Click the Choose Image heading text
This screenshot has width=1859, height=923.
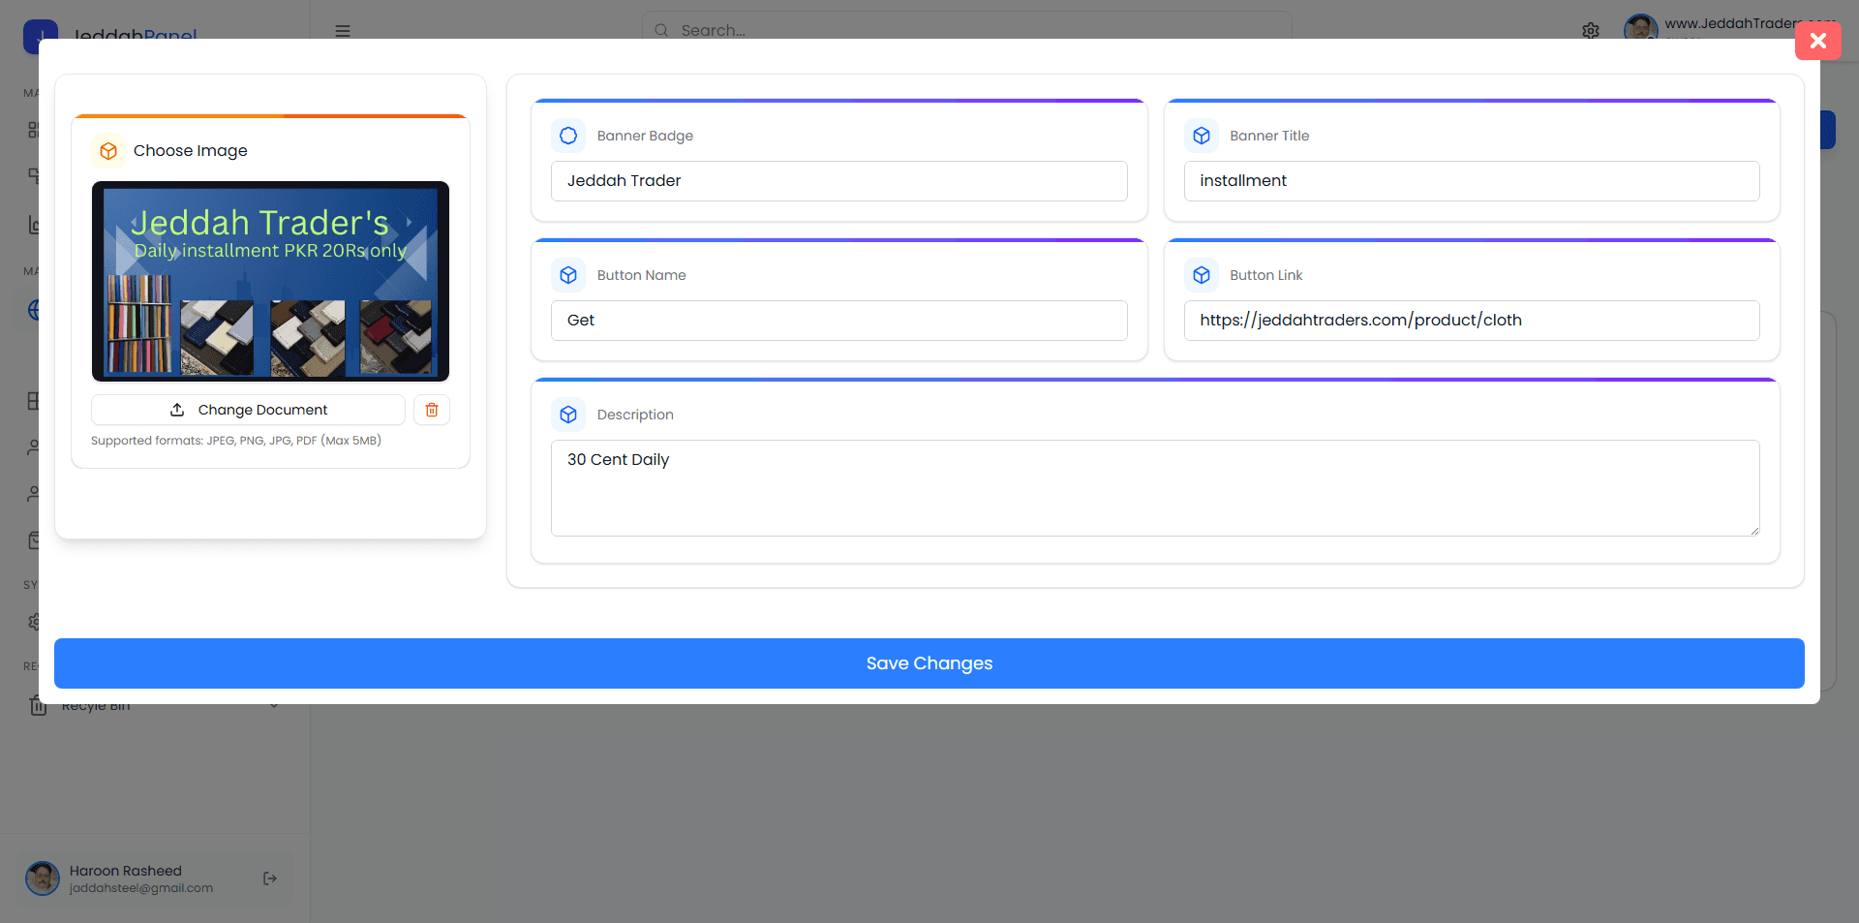tap(191, 151)
